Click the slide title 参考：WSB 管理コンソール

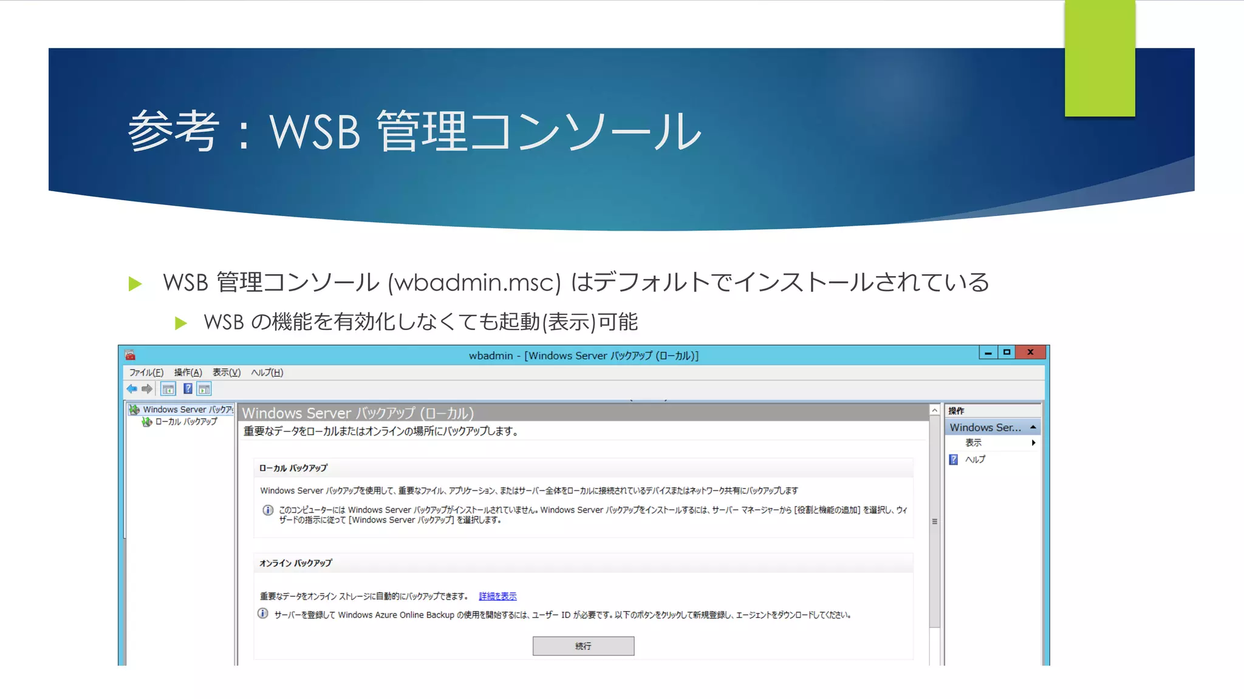[x=415, y=130]
